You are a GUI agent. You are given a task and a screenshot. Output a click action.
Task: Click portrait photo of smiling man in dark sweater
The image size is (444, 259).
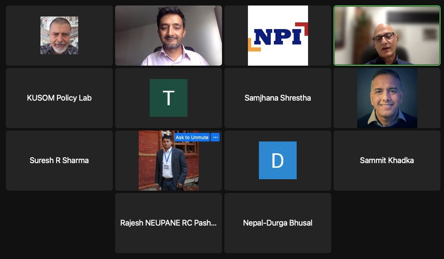click(x=387, y=98)
